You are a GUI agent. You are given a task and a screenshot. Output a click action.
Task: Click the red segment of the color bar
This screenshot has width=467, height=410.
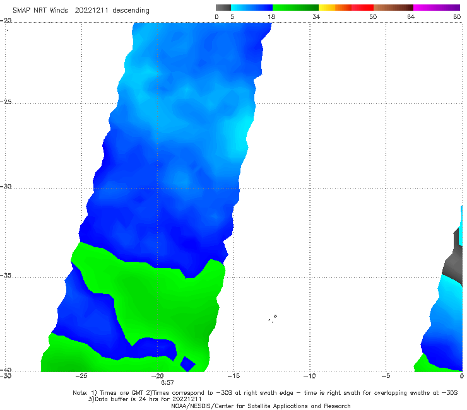(362, 8)
